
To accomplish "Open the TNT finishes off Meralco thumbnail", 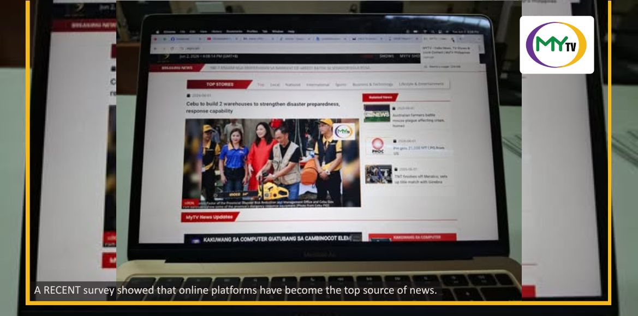I will coord(378,174).
